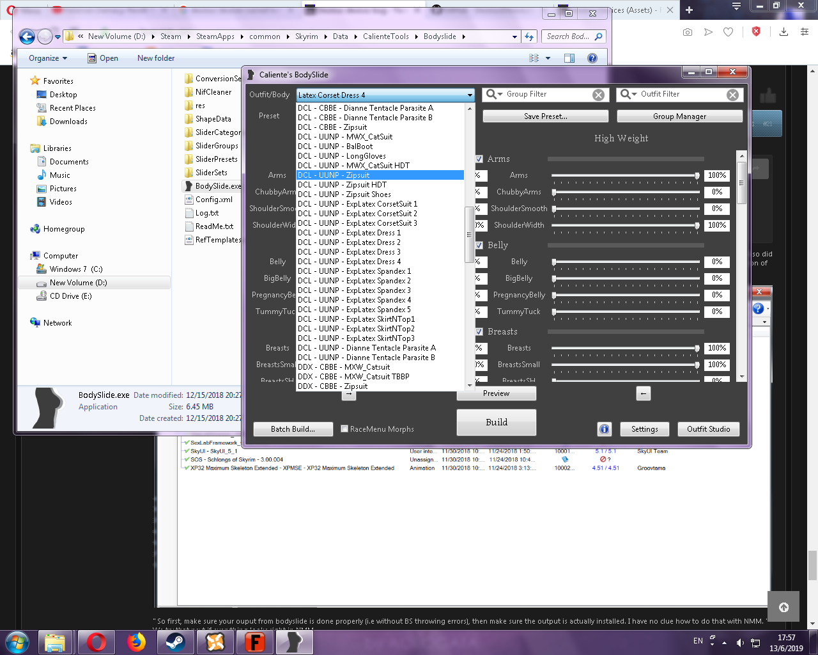Go back in the Explorer window
The image size is (818, 655).
(x=27, y=36)
